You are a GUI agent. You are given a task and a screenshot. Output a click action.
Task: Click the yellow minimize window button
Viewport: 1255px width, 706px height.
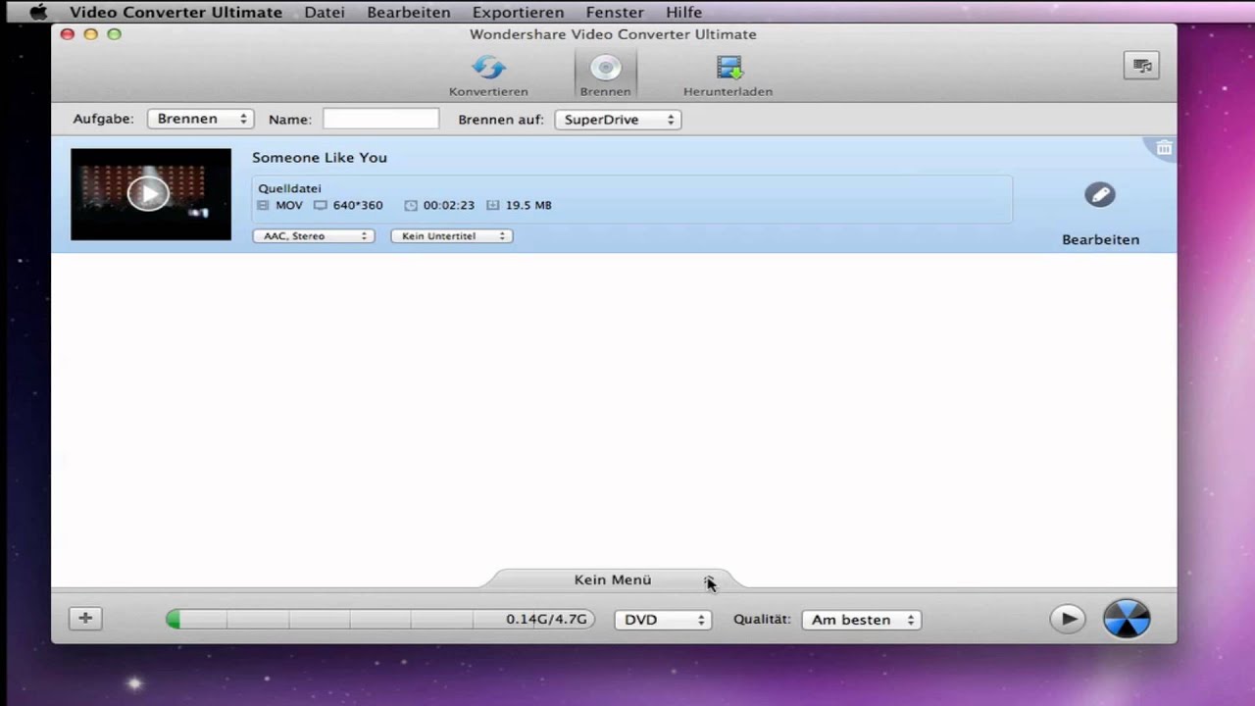pyautogui.click(x=90, y=34)
